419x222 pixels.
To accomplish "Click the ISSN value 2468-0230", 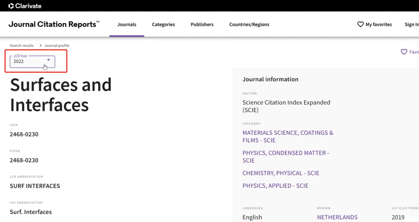I will point(24,134).
